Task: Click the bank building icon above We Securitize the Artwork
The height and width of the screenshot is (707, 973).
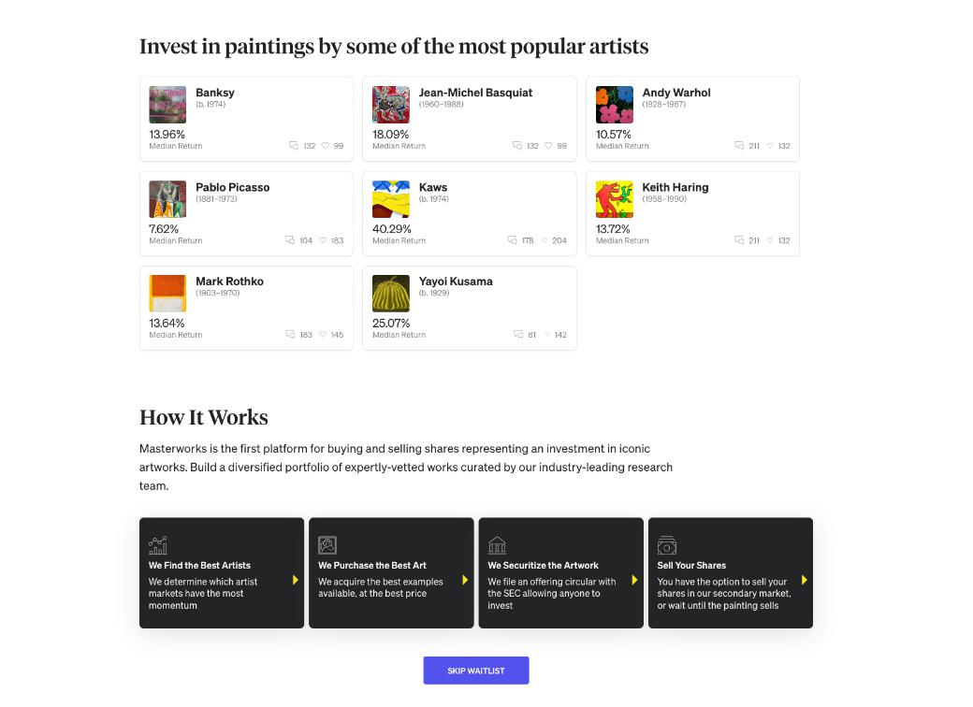Action: pyautogui.click(x=497, y=545)
